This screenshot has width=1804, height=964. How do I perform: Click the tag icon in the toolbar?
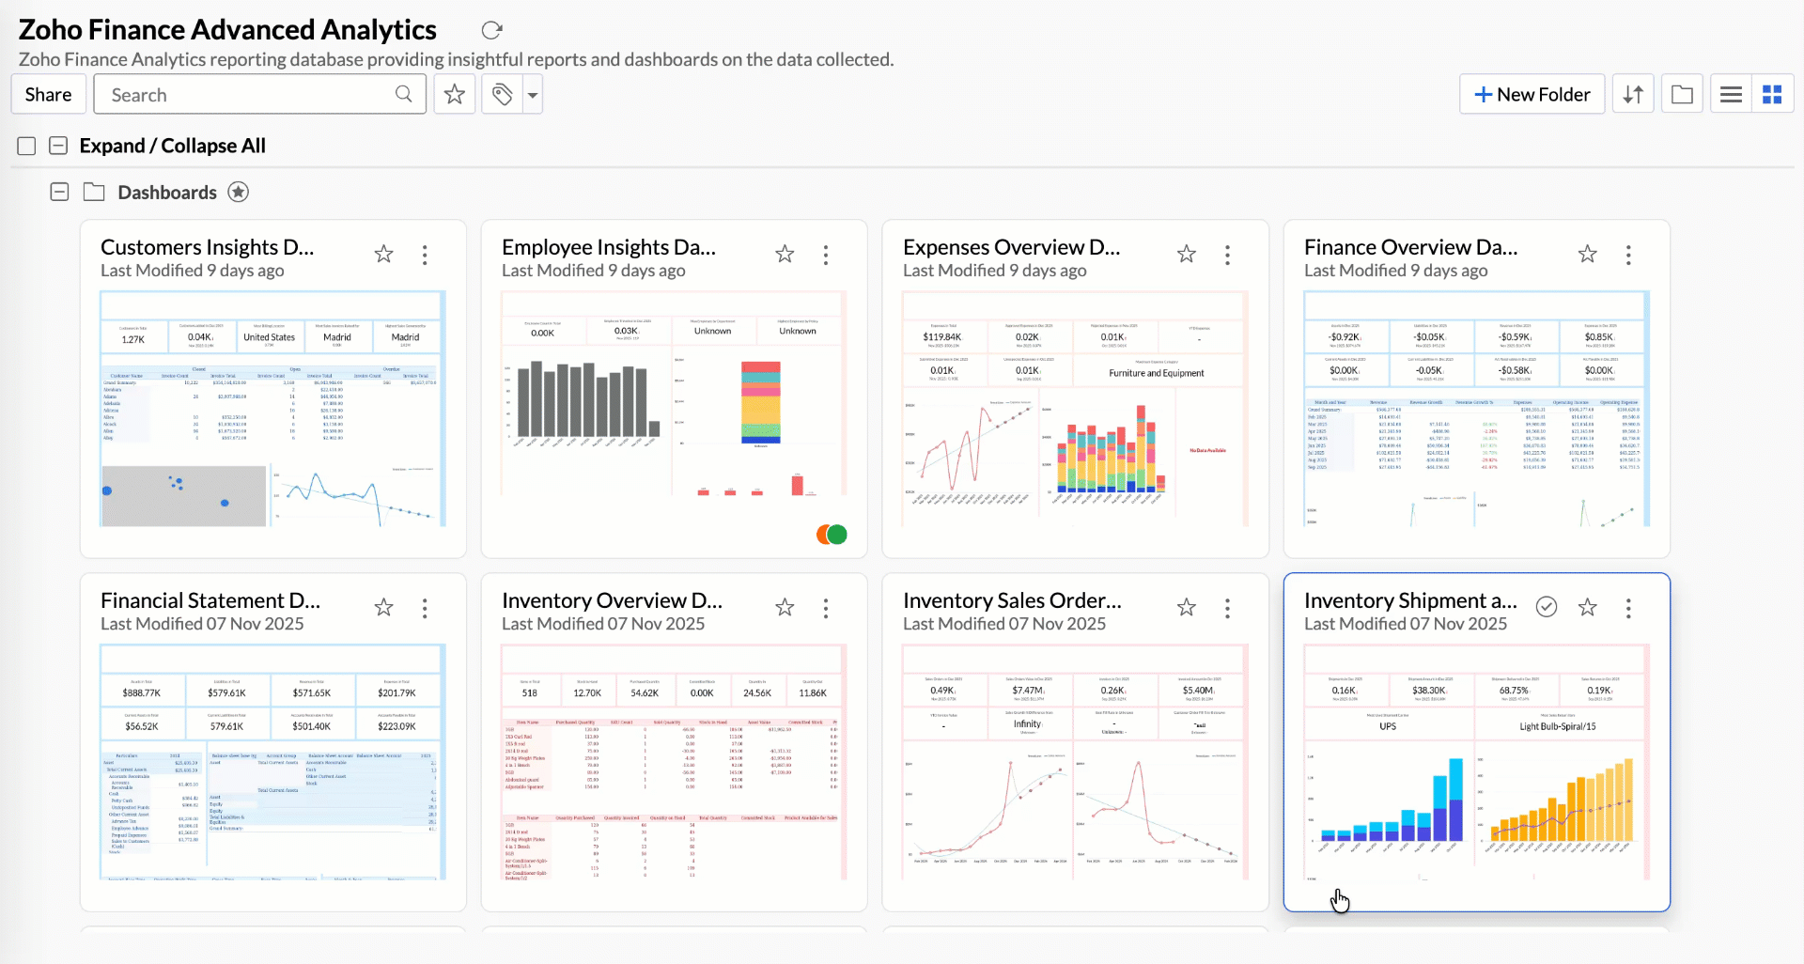coord(503,95)
